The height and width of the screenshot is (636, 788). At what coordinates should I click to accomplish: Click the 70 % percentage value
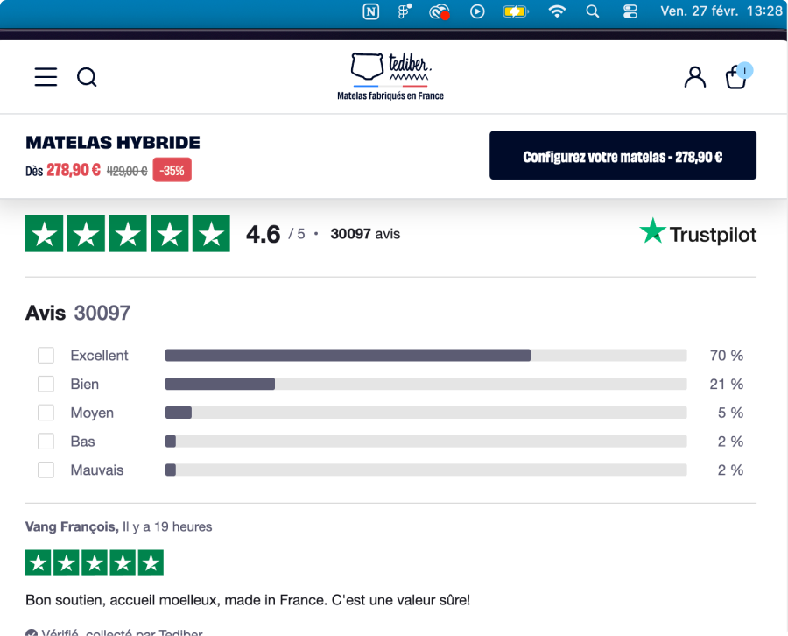pyautogui.click(x=726, y=356)
